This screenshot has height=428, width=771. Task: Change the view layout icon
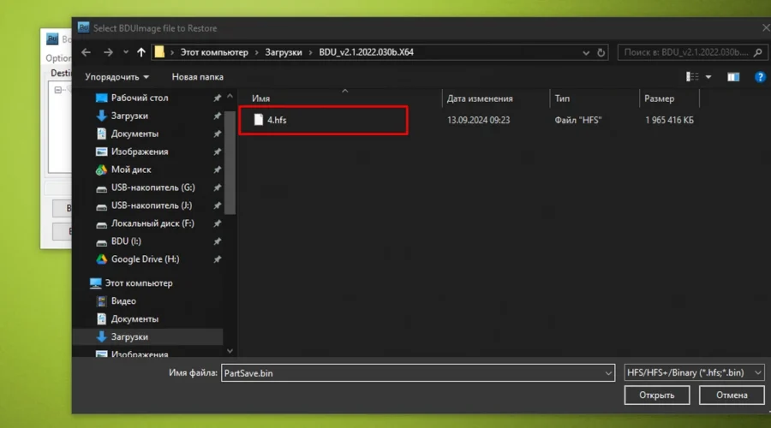[x=693, y=76]
